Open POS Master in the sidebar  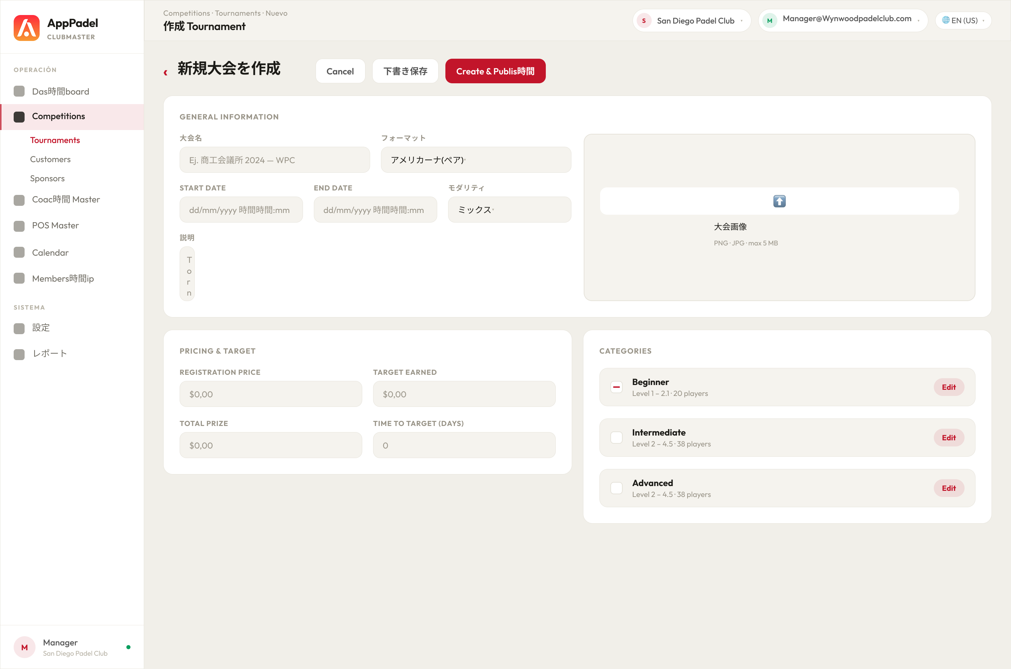coord(72,225)
